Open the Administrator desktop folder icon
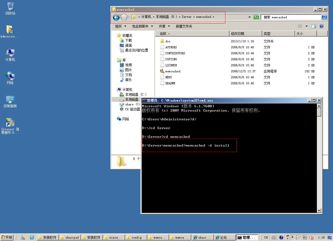 click(x=10, y=32)
